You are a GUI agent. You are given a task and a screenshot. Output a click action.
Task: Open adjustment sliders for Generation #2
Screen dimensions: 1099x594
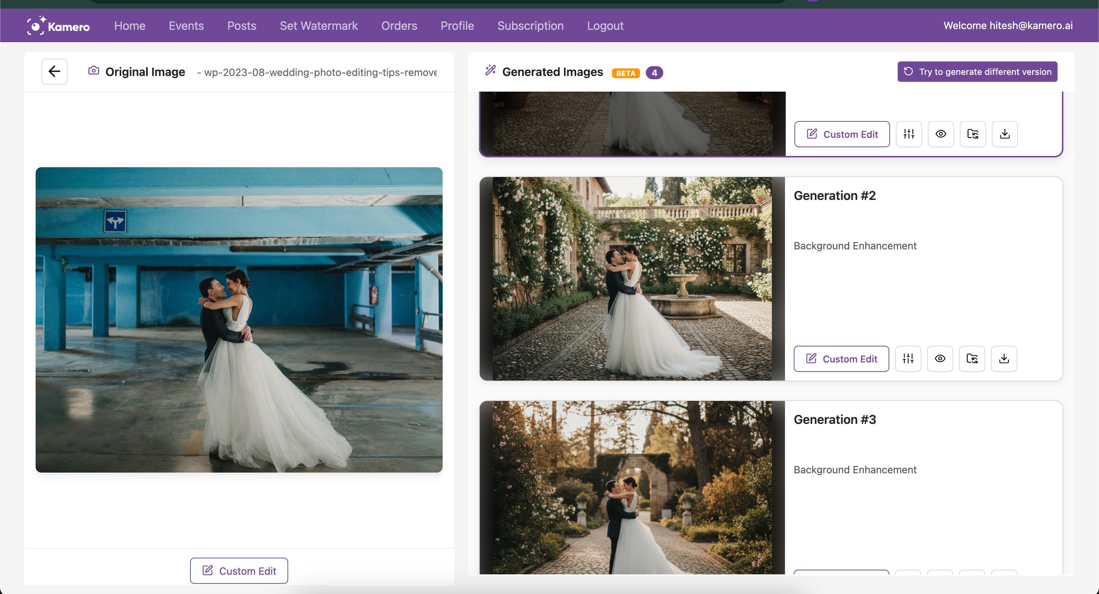pos(908,358)
